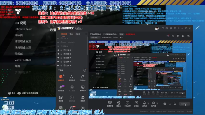
Task: Open the bottom bar gear settings
Action: tap(175, 104)
